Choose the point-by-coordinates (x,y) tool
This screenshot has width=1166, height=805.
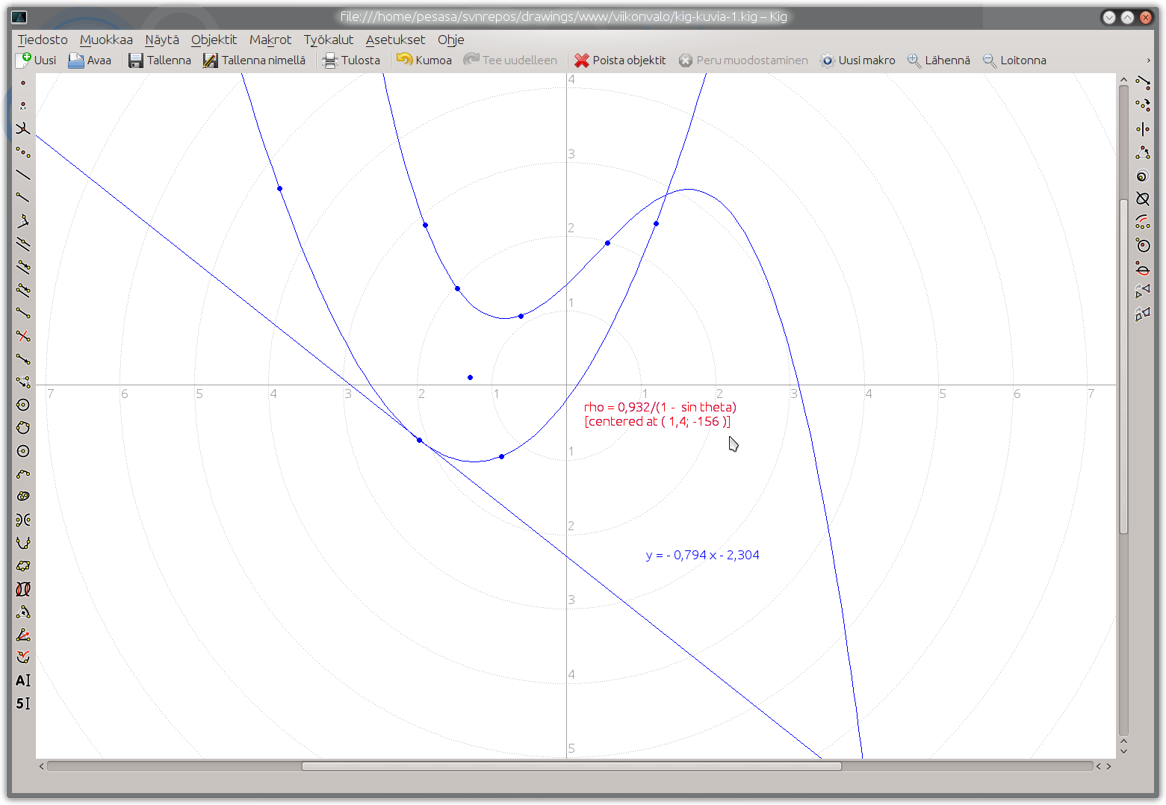(x=23, y=106)
